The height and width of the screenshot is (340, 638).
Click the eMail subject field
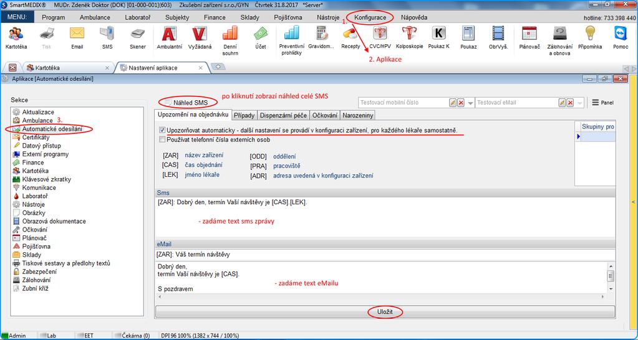coord(385,255)
